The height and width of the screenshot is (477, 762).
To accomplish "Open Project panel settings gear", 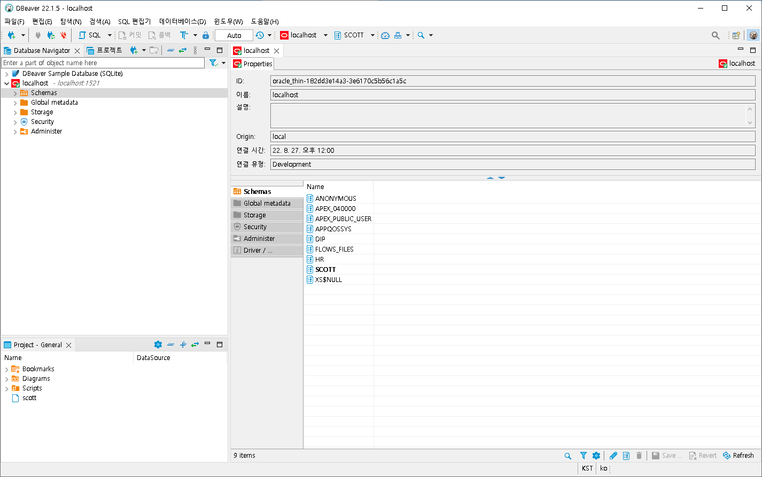I will 158,345.
